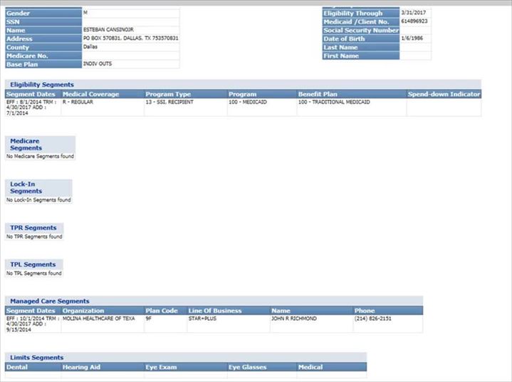Click the Program Type column header

pos(168,94)
